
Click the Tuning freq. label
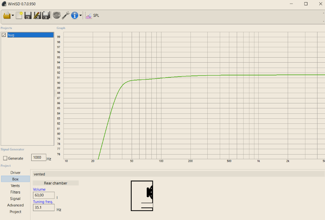pyautogui.click(x=43, y=202)
